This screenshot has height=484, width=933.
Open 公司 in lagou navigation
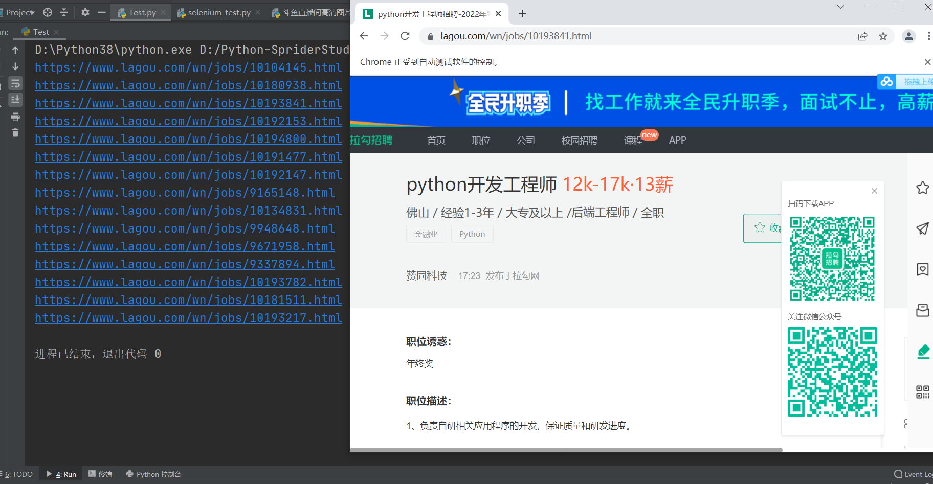pyautogui.click(x=526, y=140)
